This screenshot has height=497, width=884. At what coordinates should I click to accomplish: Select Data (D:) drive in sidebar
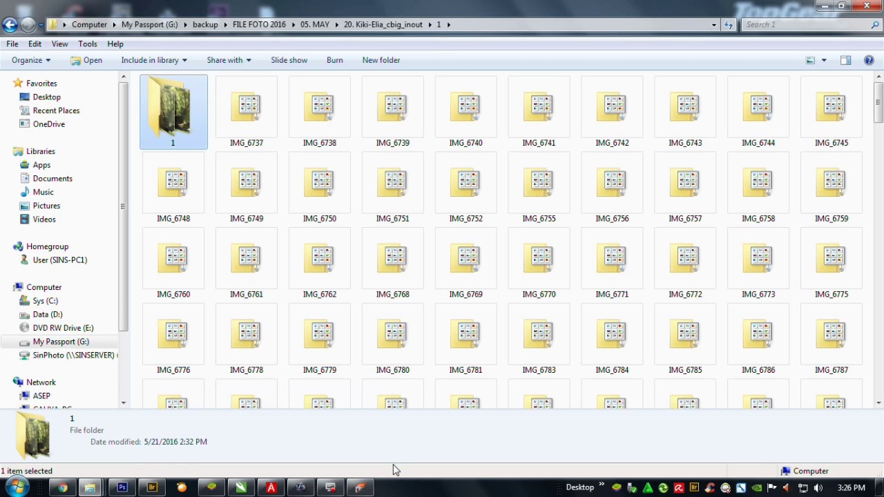tap(47, 315)
